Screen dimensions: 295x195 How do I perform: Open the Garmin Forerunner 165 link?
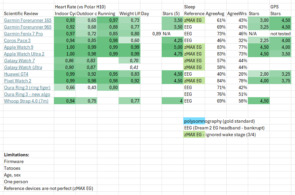point(28,21)
